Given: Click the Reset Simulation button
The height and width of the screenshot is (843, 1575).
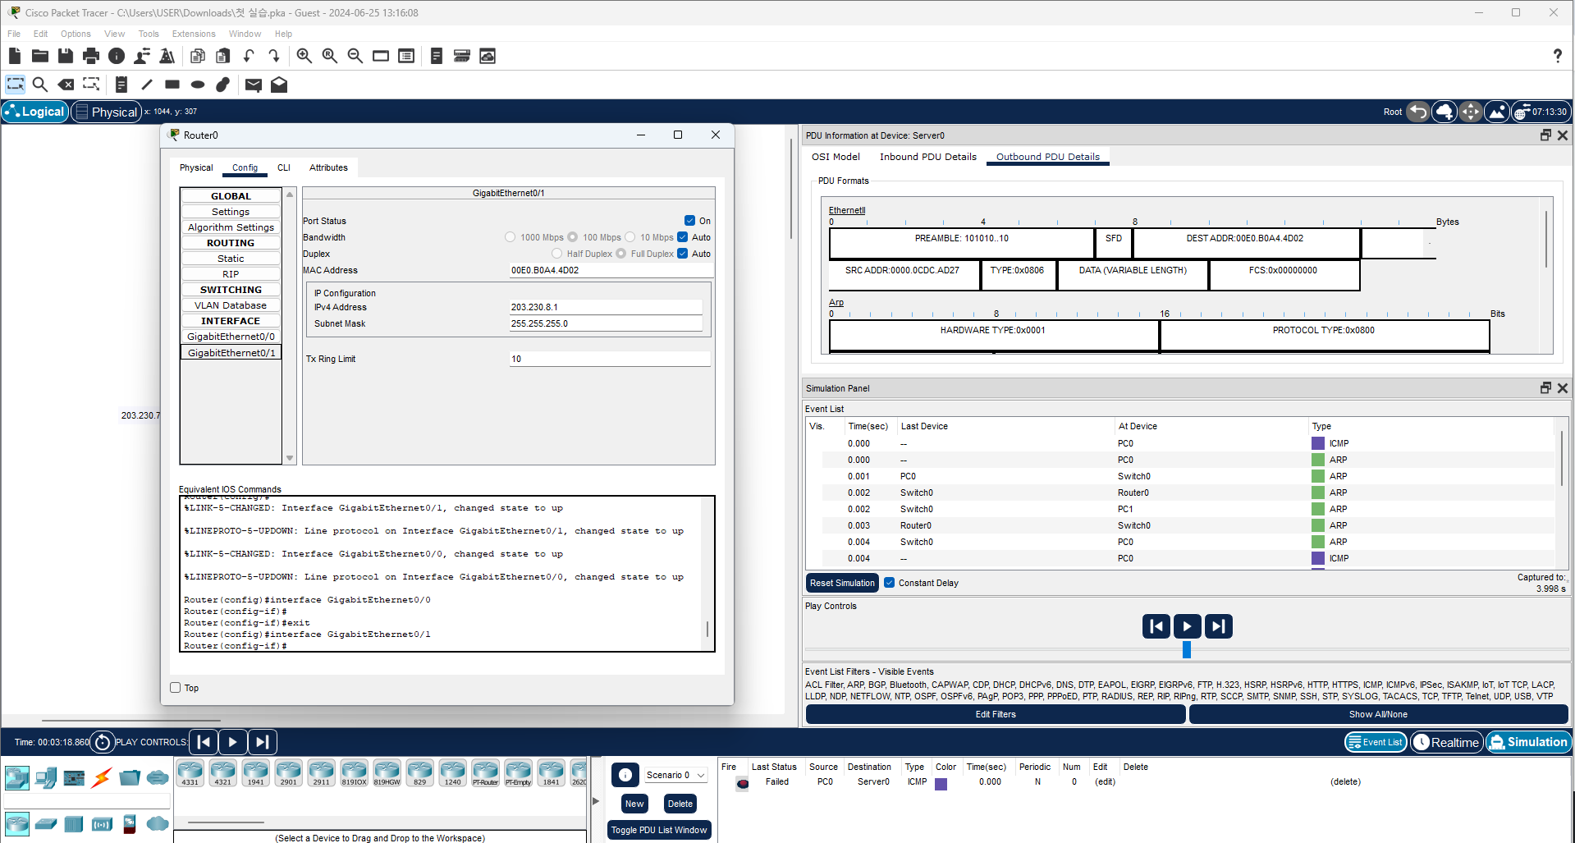Looking at the screenshot, I should pyautogui.click(x=842, y=583).
